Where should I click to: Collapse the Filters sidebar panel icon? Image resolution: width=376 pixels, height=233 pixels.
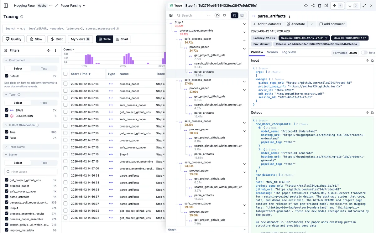click(6, 50)
